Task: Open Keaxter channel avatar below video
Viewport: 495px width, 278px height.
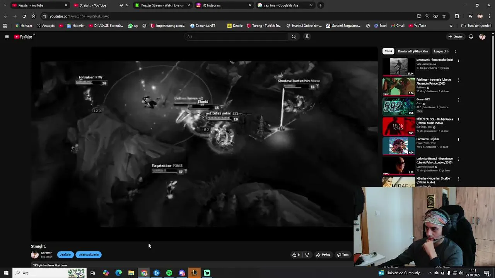Action: pos(35,255)
